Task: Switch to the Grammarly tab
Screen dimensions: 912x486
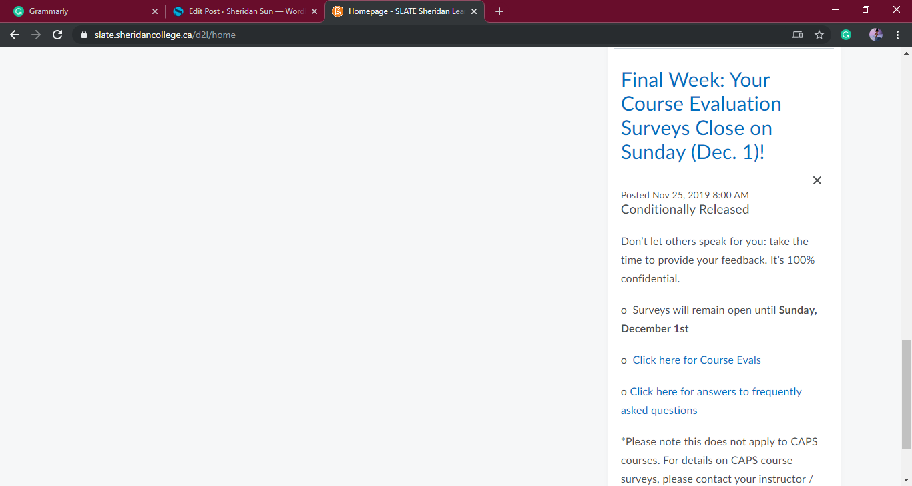Action: tap(80, 11)
